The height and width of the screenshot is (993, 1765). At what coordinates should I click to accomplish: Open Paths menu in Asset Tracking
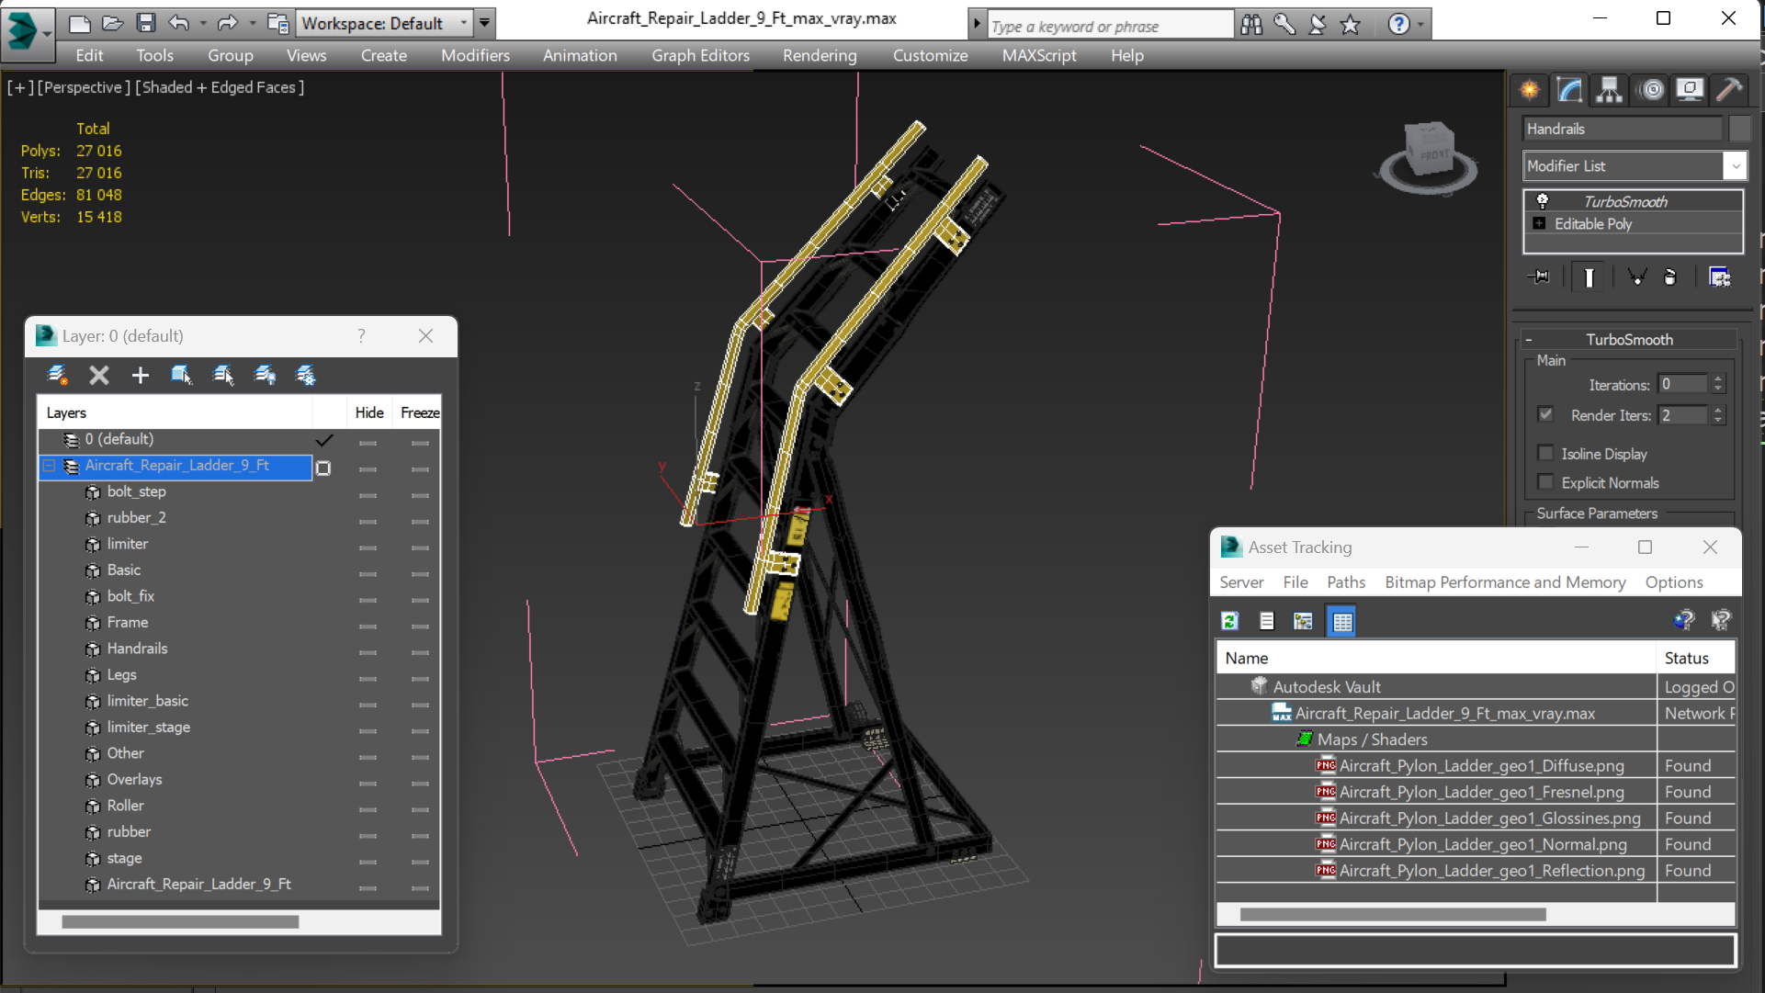point(1345,582)
